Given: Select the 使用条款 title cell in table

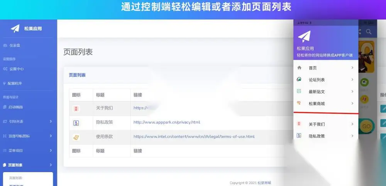Looking at the screenshot, I should [104, 136].
